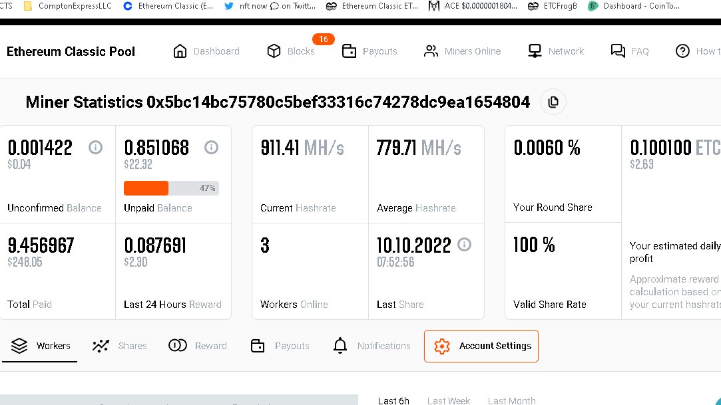This screenshot has height=405, width=721.
Task: Open the Dashboard - CoinTo bookmark
Action: 634,6
